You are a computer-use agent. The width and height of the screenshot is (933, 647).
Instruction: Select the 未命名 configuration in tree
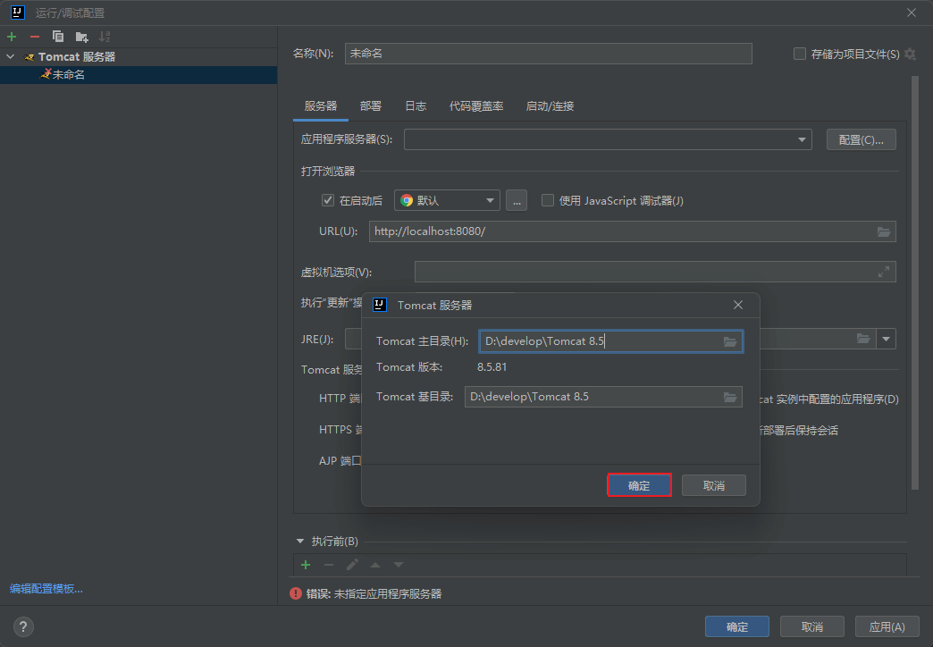[138, 74]
